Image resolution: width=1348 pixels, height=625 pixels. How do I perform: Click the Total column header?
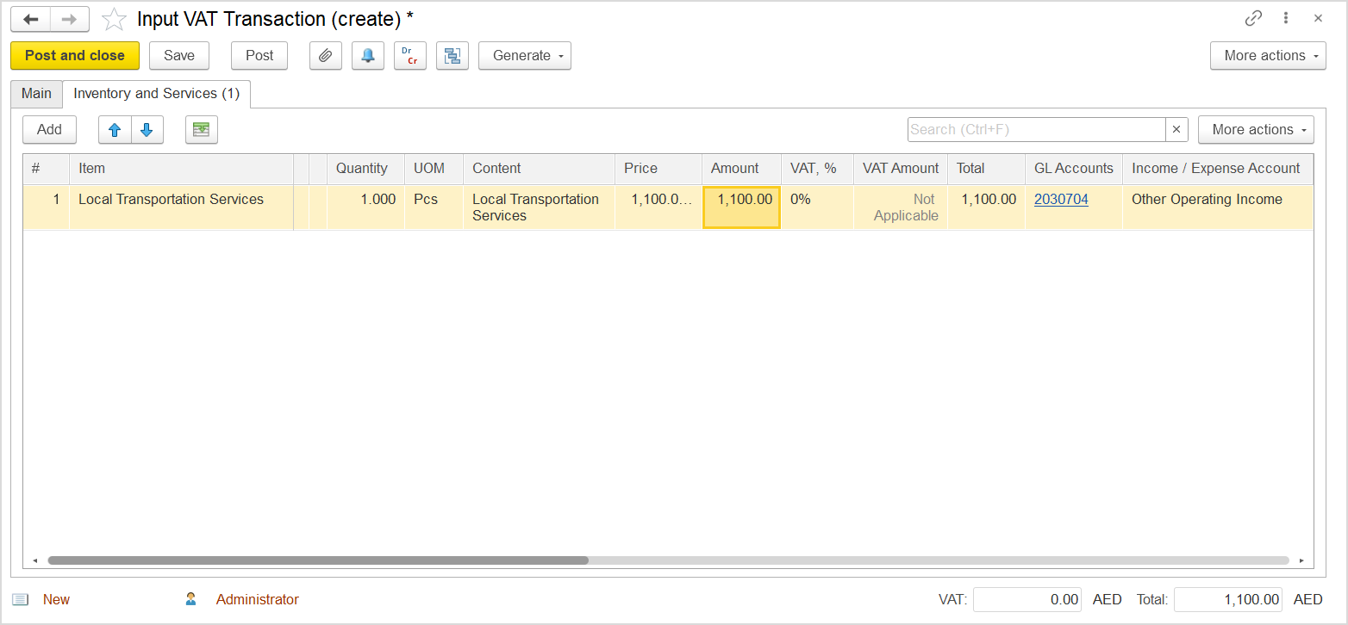click(x=986, y=169)
